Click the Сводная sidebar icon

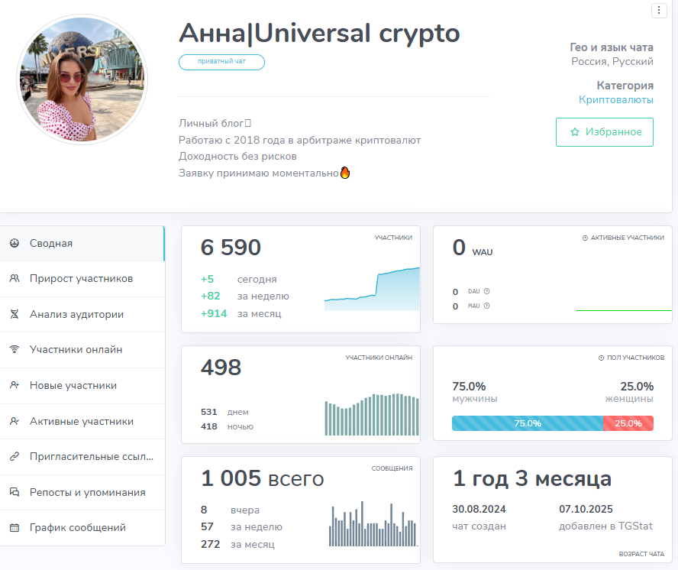point(15,243)
